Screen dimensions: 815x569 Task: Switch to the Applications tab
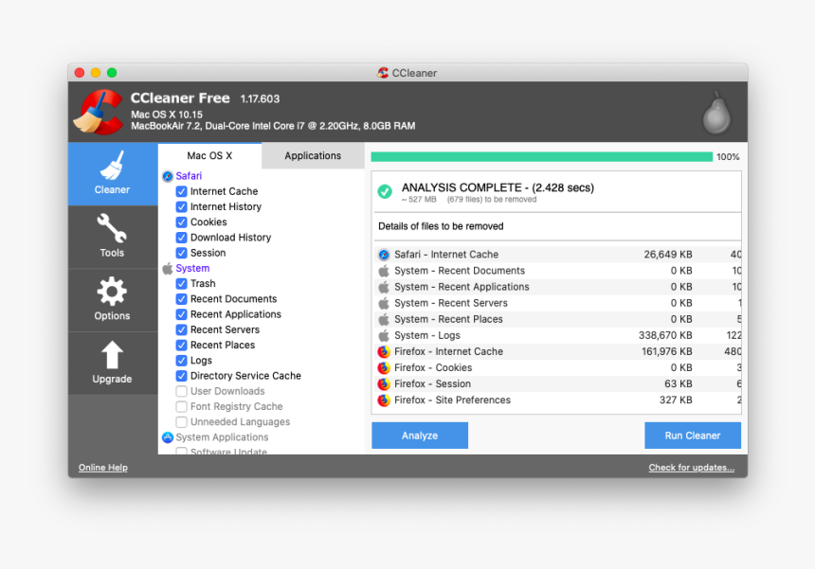tap(313, 156)
